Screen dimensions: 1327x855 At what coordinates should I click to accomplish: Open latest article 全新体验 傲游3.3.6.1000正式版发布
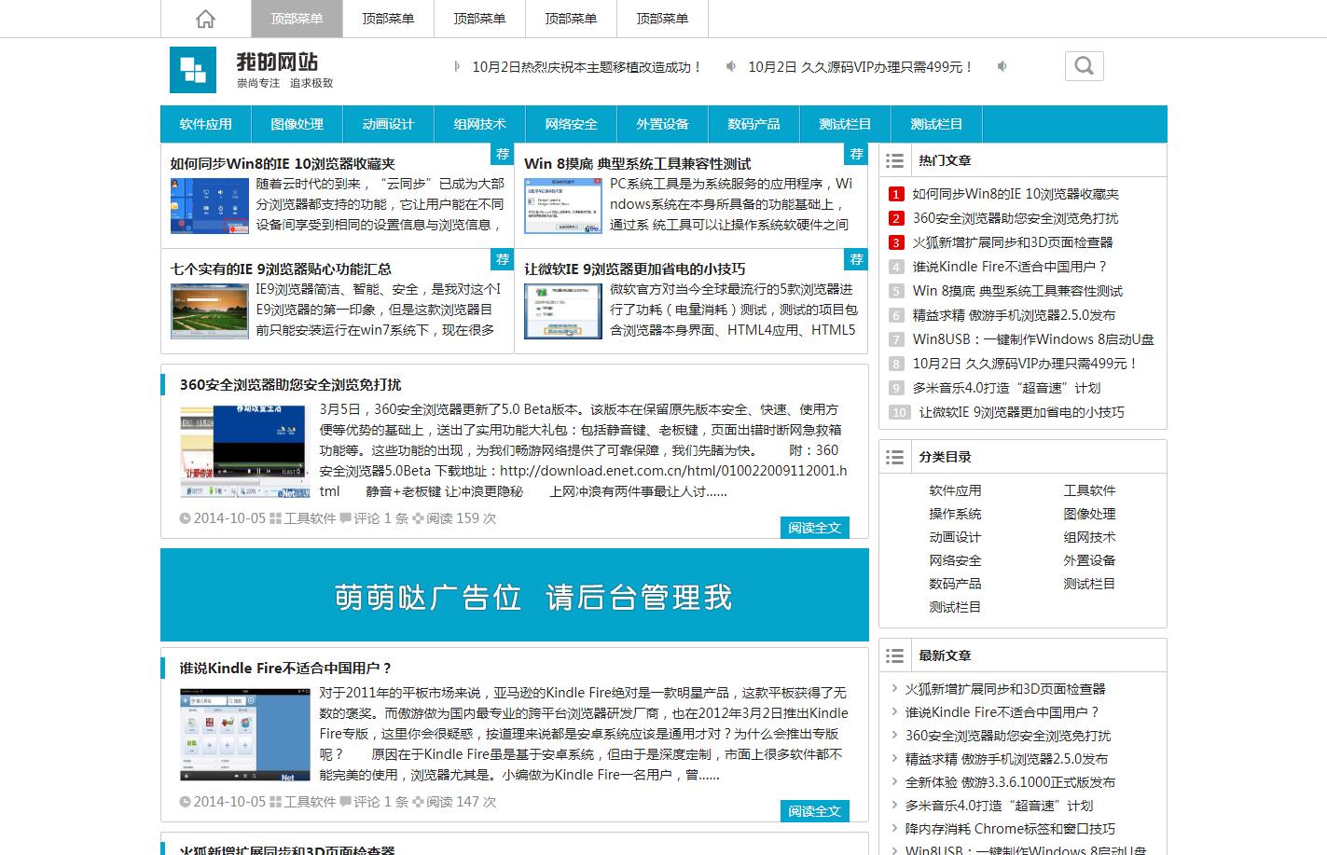(1013, 781)
